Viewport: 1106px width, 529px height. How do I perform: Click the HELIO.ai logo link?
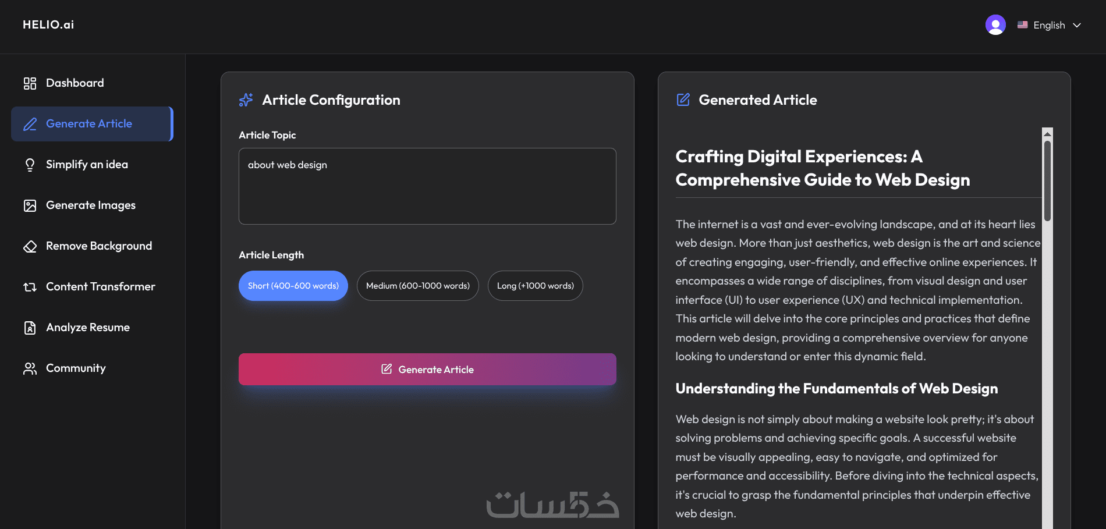click(x=48, y=24)
